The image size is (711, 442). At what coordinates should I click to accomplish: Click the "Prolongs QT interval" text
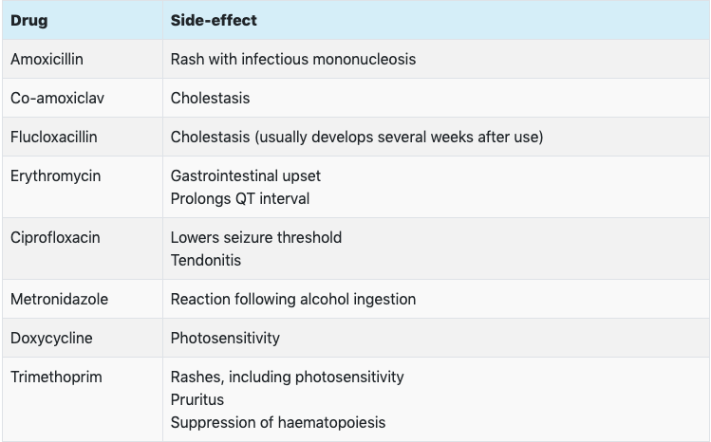[240, 198]
